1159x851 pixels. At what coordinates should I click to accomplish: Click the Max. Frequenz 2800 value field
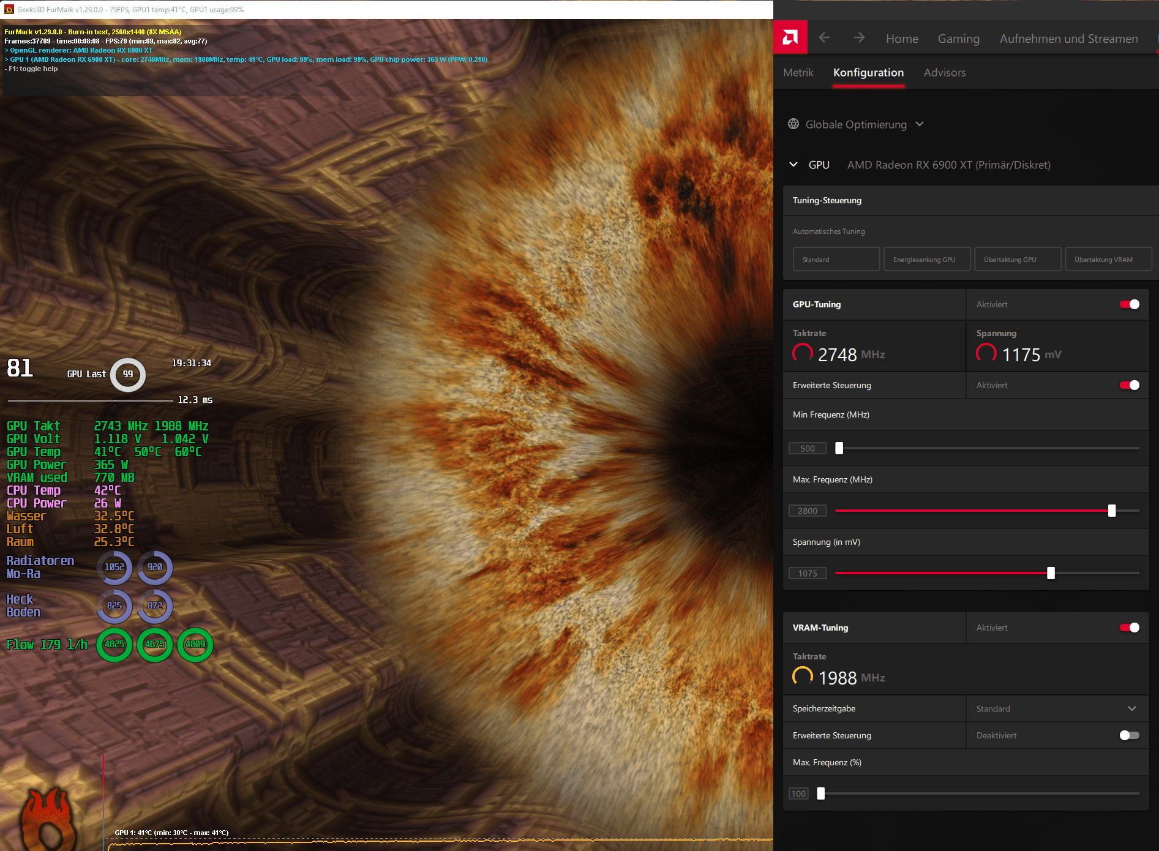coord(808,511)
